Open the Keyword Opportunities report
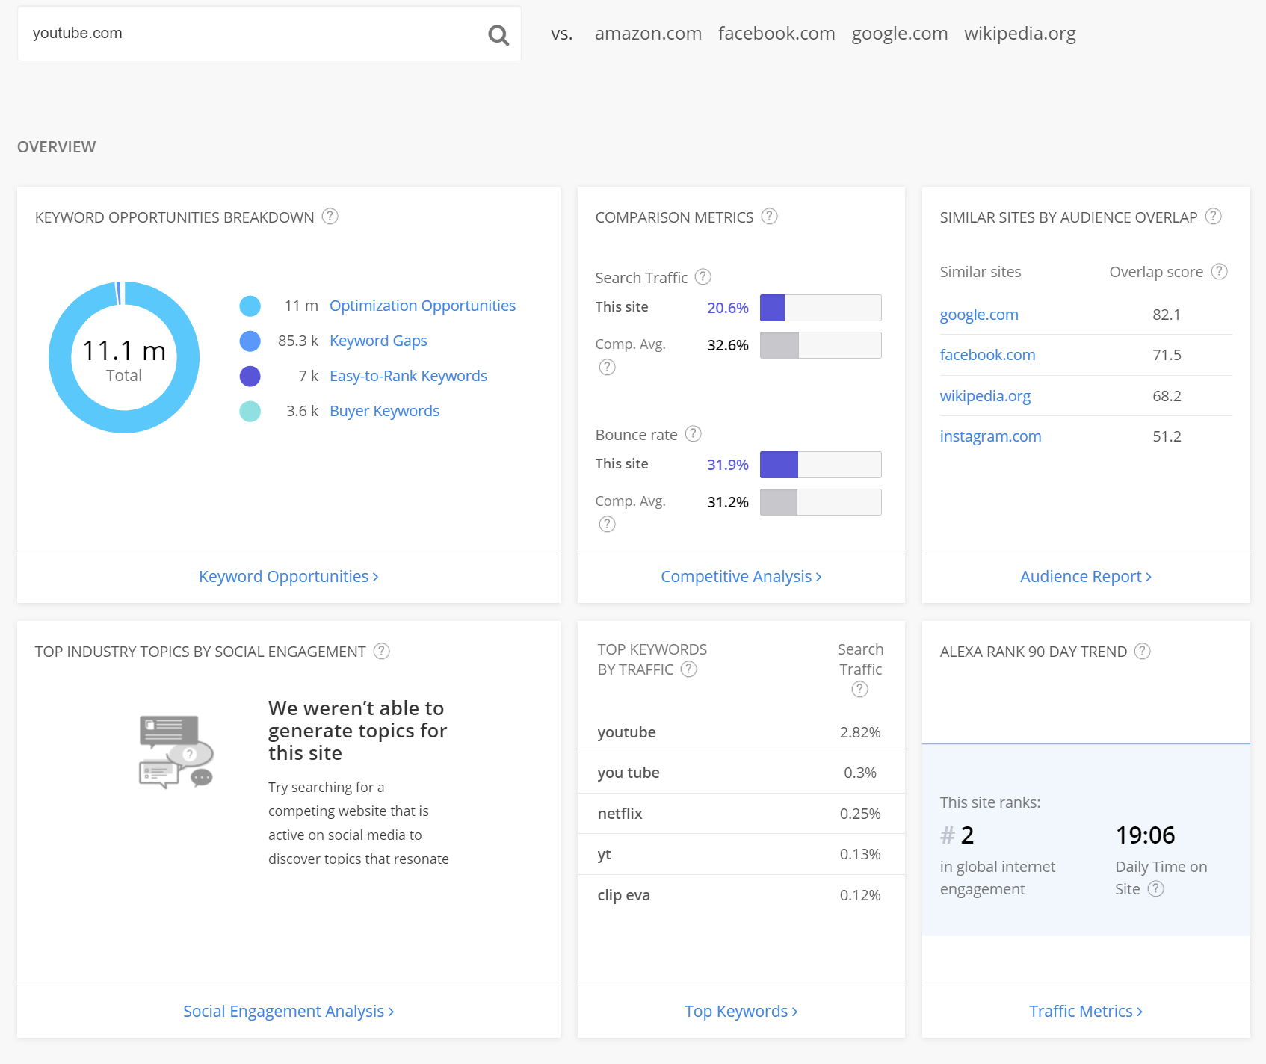Screen dimensions: 1266x1064 point(288,577)
